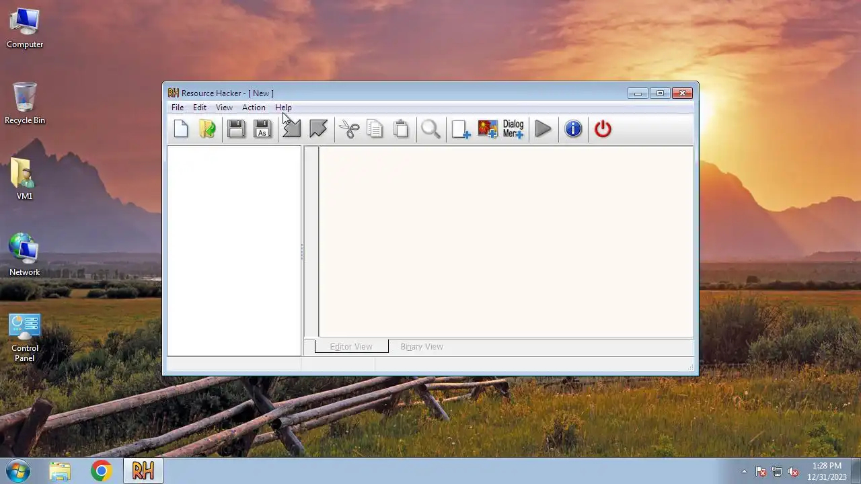Click the Action Center flag tray icon
The width and height of the screenshot is (861, 484).
click(761, 472)
